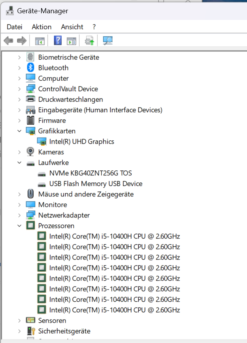Viewport: 247px width, 343px height.
Task: Expand the Biometrische Geräte node
Action: pos(19,58)
